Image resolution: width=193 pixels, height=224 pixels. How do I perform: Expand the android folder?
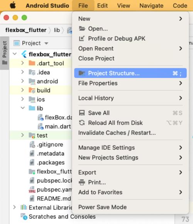22,81
